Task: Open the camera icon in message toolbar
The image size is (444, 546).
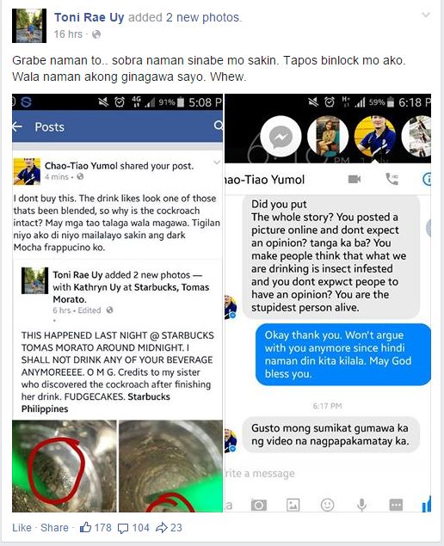Action: pos(259,505)
